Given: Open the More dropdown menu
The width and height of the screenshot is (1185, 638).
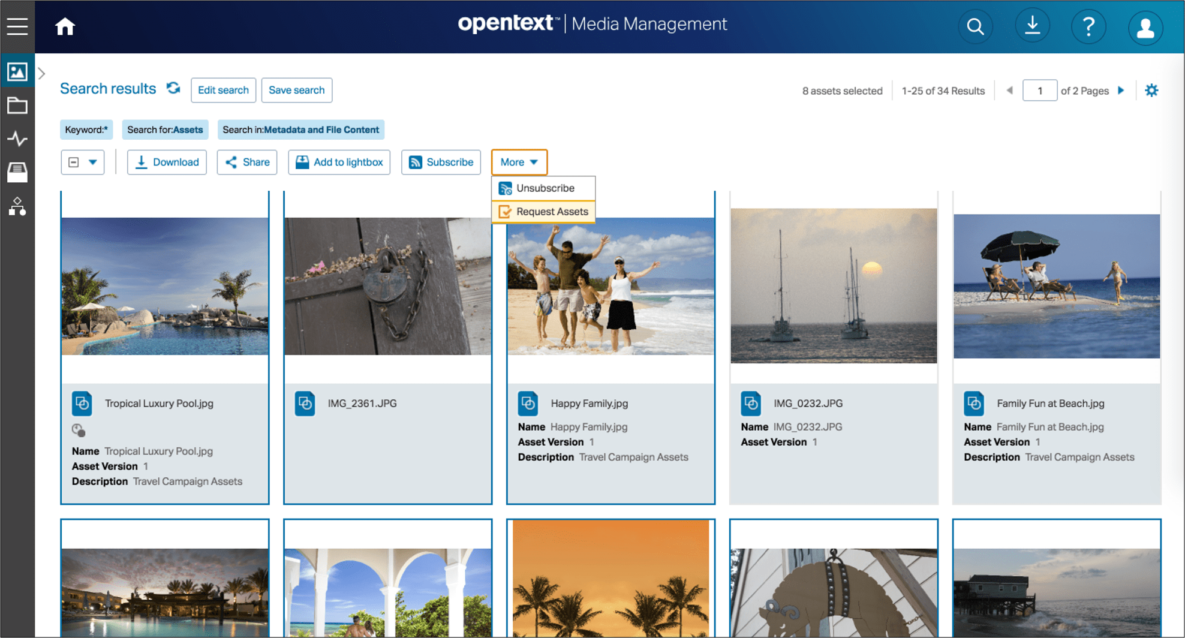Looking at the screenshot, I should point(519,162).
